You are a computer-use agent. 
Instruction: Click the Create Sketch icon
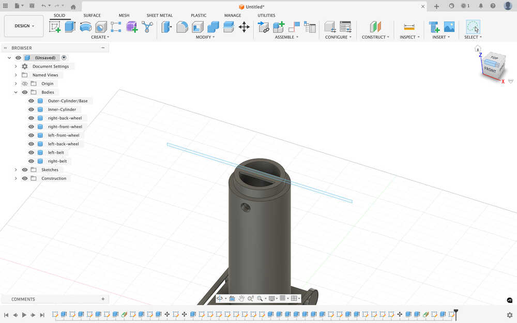click(55, 27)
